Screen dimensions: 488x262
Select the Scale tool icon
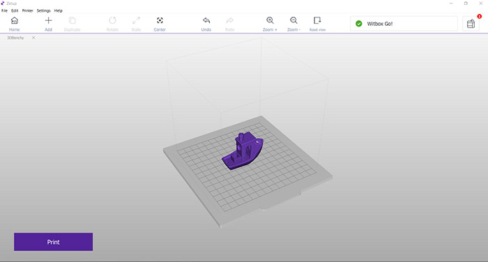point(136,20)
